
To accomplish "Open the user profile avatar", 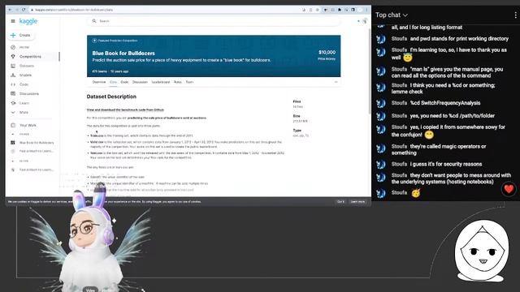I will (x=365, y=21).
